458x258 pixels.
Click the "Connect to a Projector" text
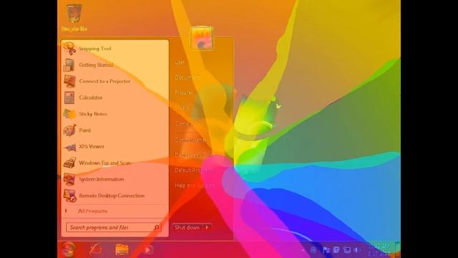104,81
